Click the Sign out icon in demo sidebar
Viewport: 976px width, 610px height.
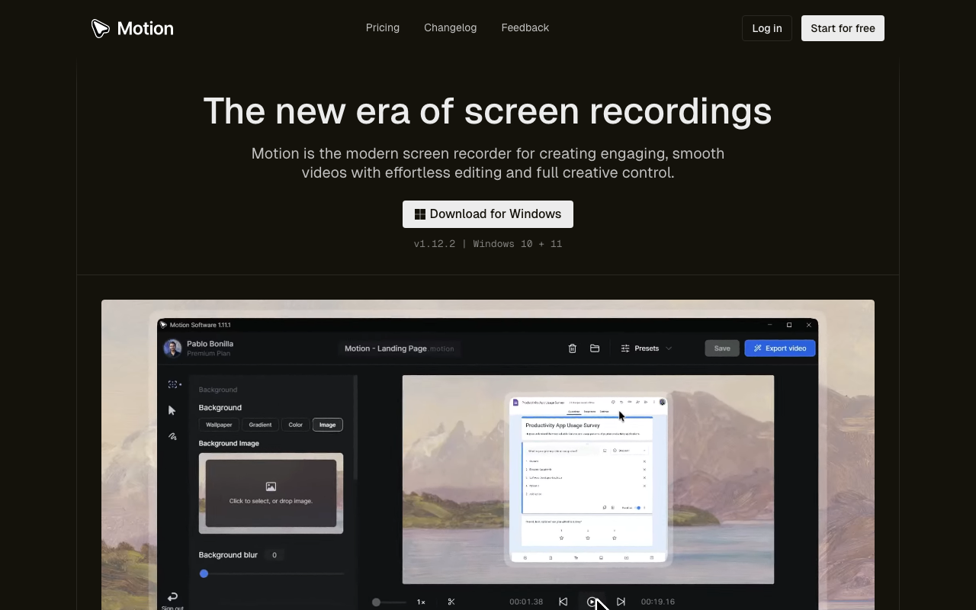[172, 596]
